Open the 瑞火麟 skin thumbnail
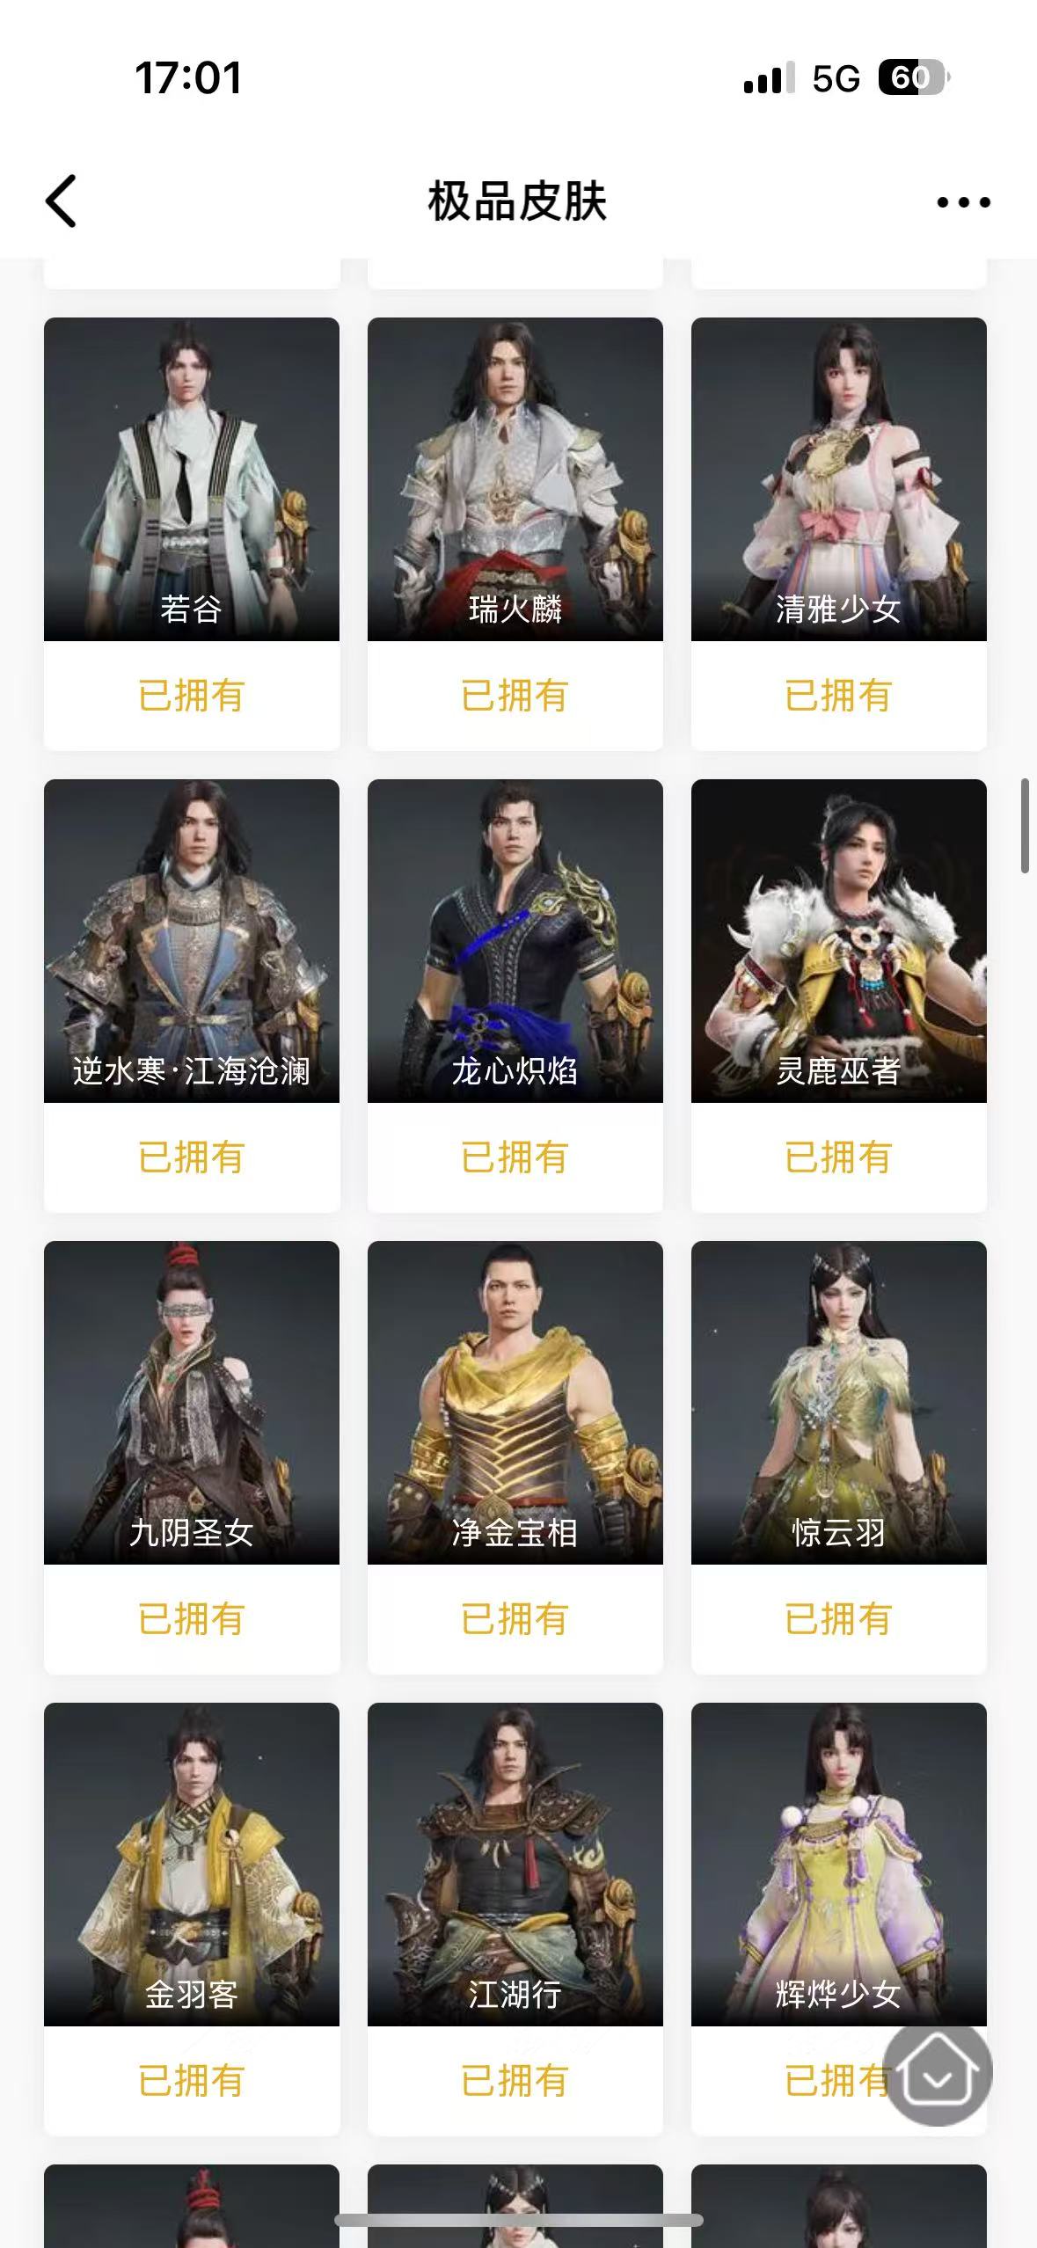This screenshot has width=1037, height=2248. (x=515, y=479)
